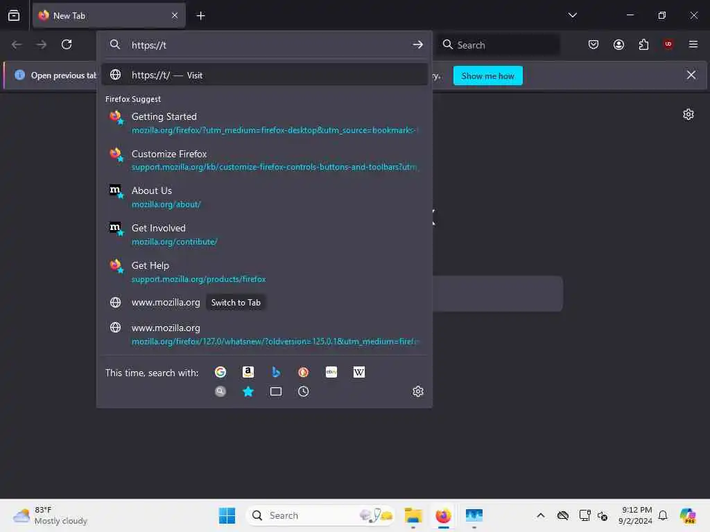This screenshot has width=710, height=532.
Task: Open the weather widget showing 83°F
Action: pyautogui.click(x=50, y=515)
